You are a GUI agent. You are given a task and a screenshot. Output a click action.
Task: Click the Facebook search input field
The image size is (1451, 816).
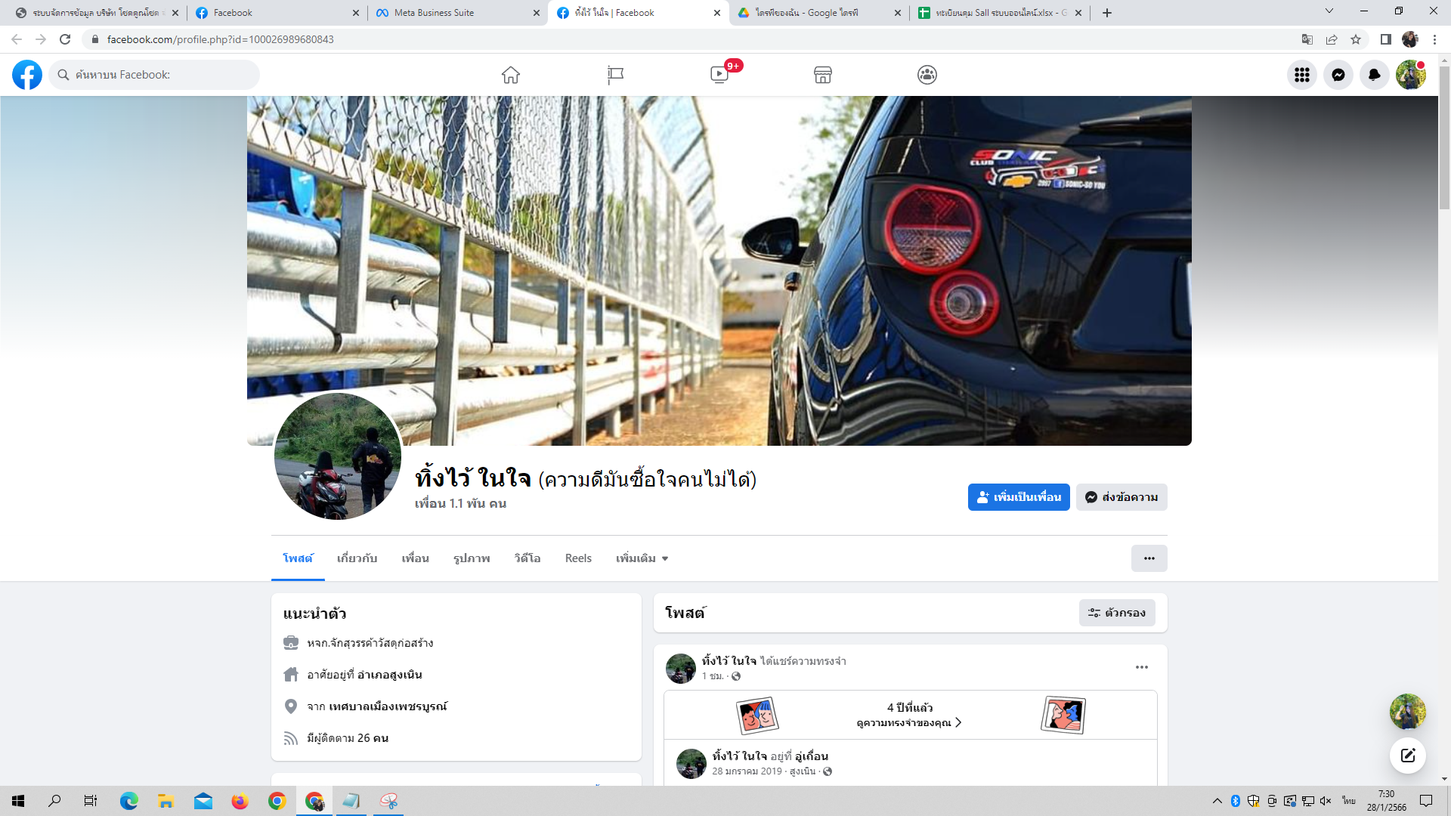162,75
